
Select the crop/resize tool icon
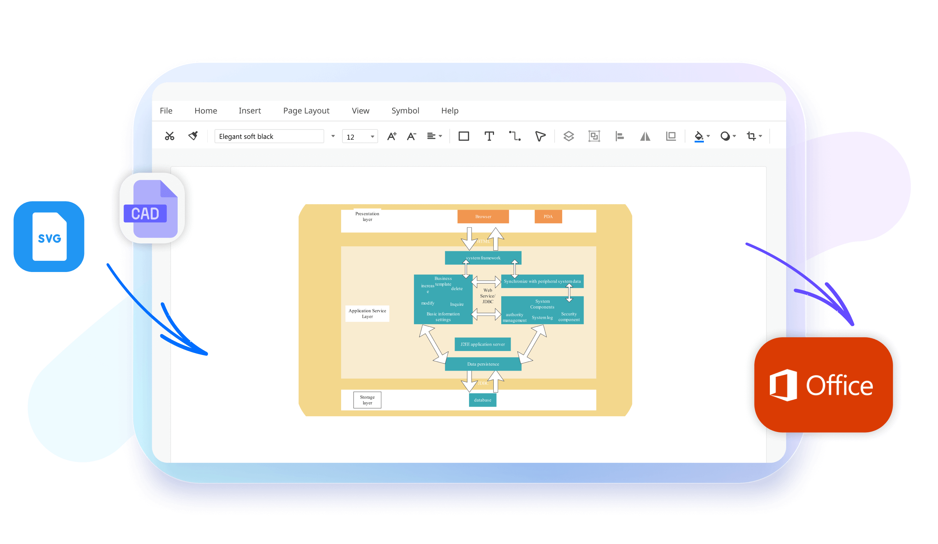pos(752,137)
